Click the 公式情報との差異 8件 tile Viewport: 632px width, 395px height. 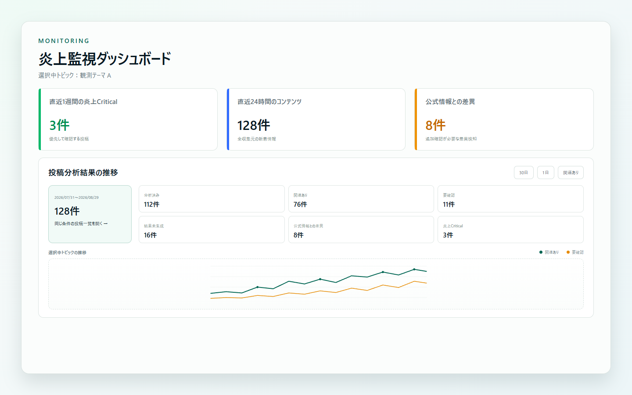(x=361, y=230)
